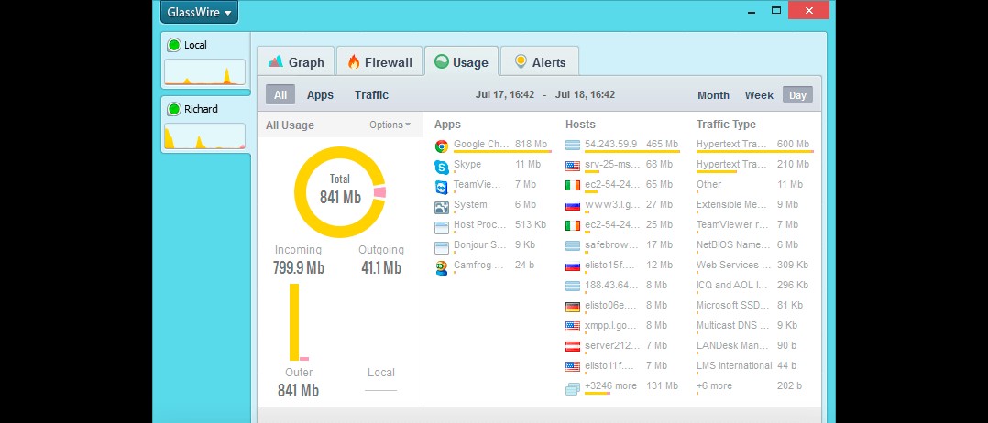
Task: Click the Camfrog app icon
Action: pos(441,267)
